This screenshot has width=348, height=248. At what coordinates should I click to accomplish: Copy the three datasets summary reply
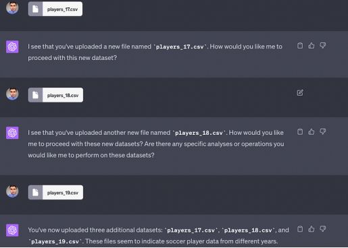pyautogui.click(x=300, y=229)
